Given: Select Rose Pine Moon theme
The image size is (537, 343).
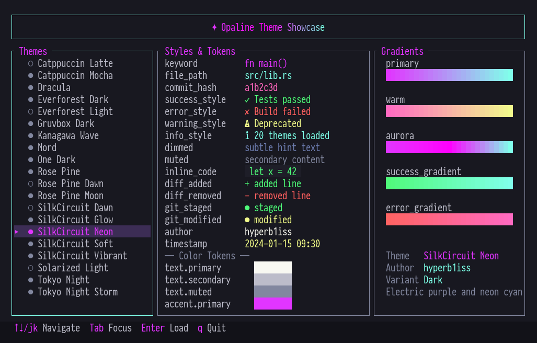Looking at the screenshot, I should pyautogui.click(x=82, y=196).
